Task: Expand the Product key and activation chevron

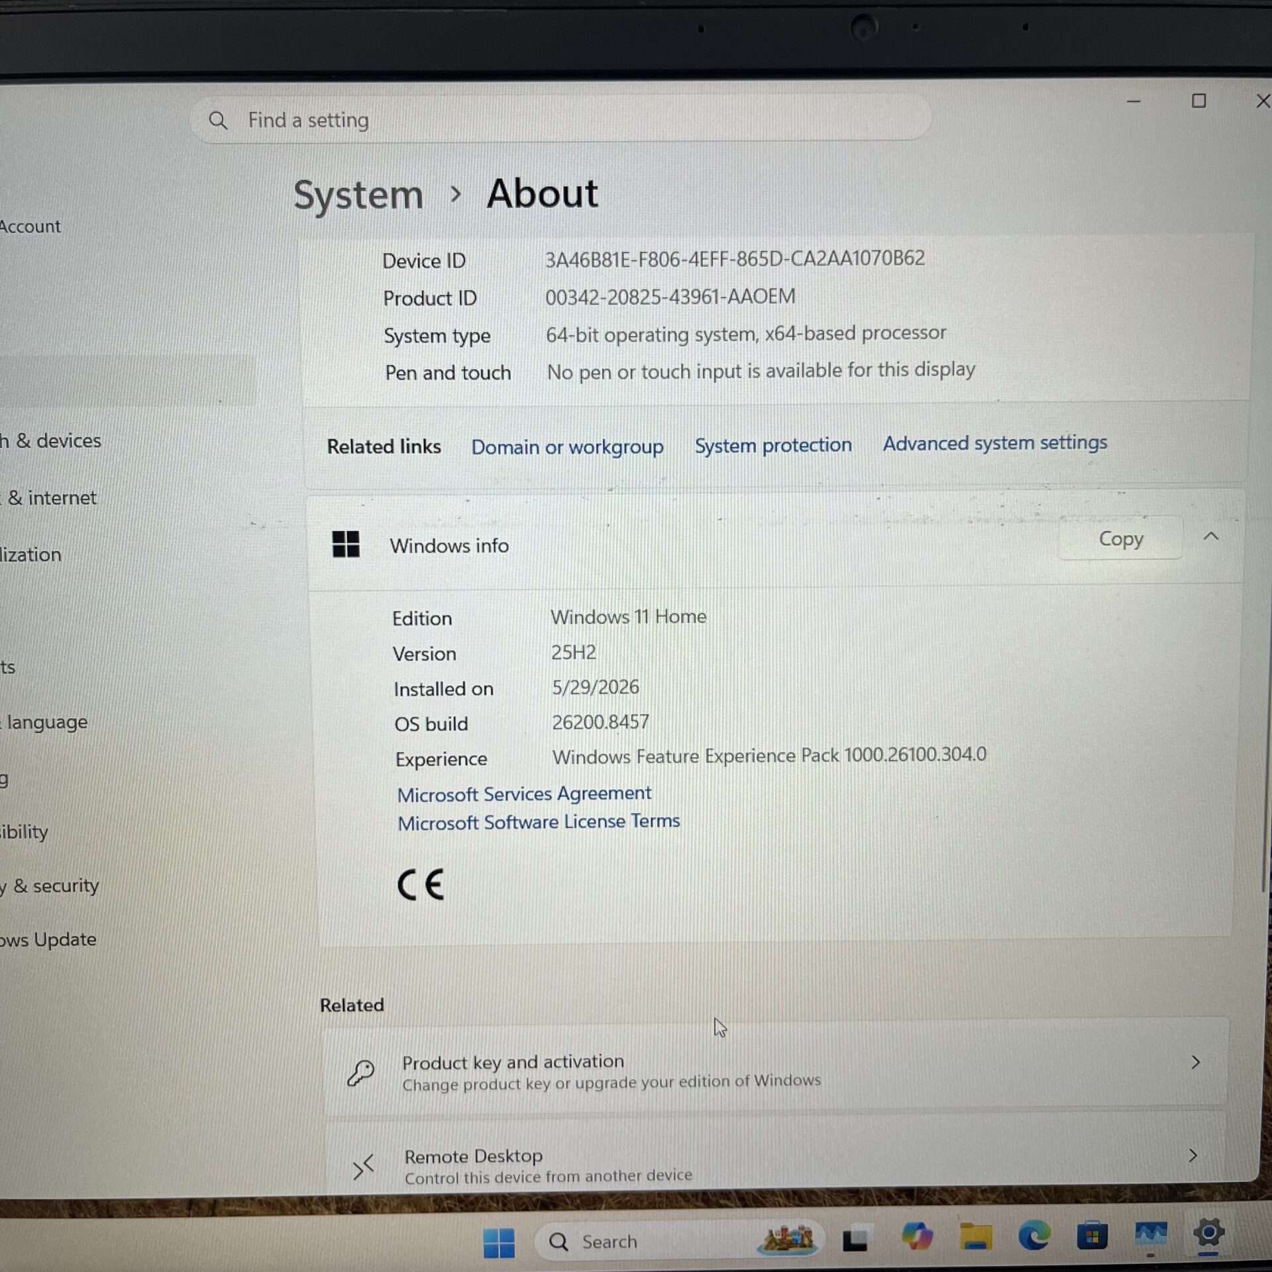Action: (1195, 1063)
